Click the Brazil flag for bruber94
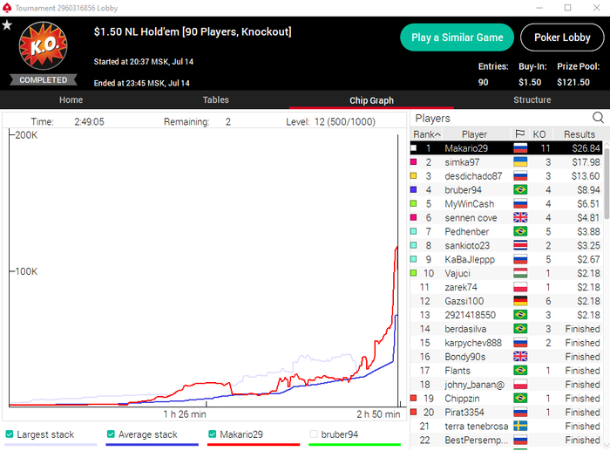The width and height of the screenshot is (610, 451). [x=520, y=189]
